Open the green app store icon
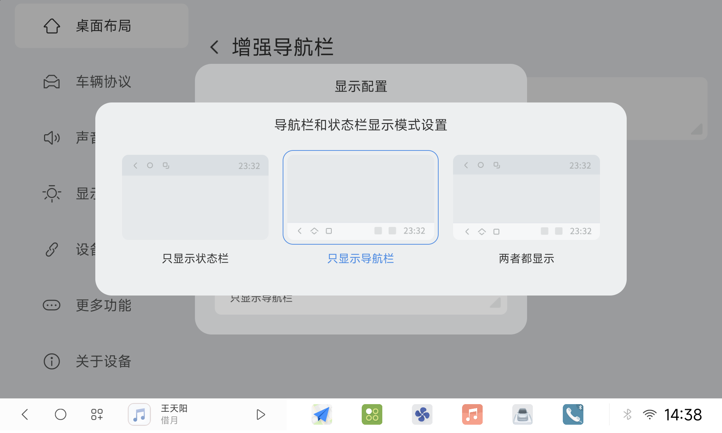Screen dimensions: 722x433 [372, 414]
